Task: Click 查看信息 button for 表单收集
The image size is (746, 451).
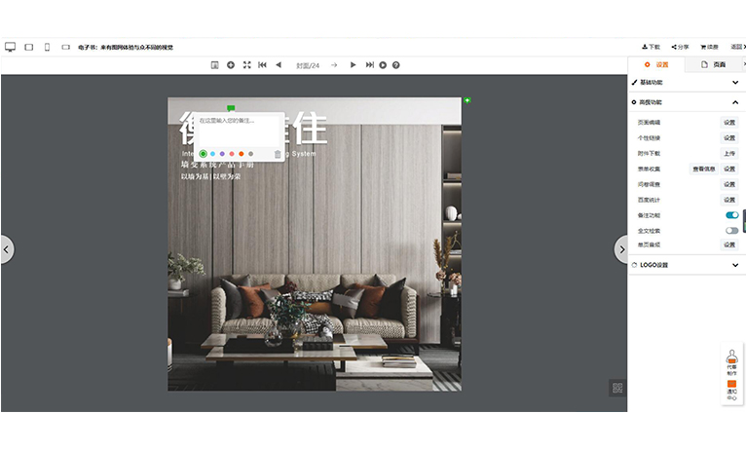Action: [x=703, y=169]
